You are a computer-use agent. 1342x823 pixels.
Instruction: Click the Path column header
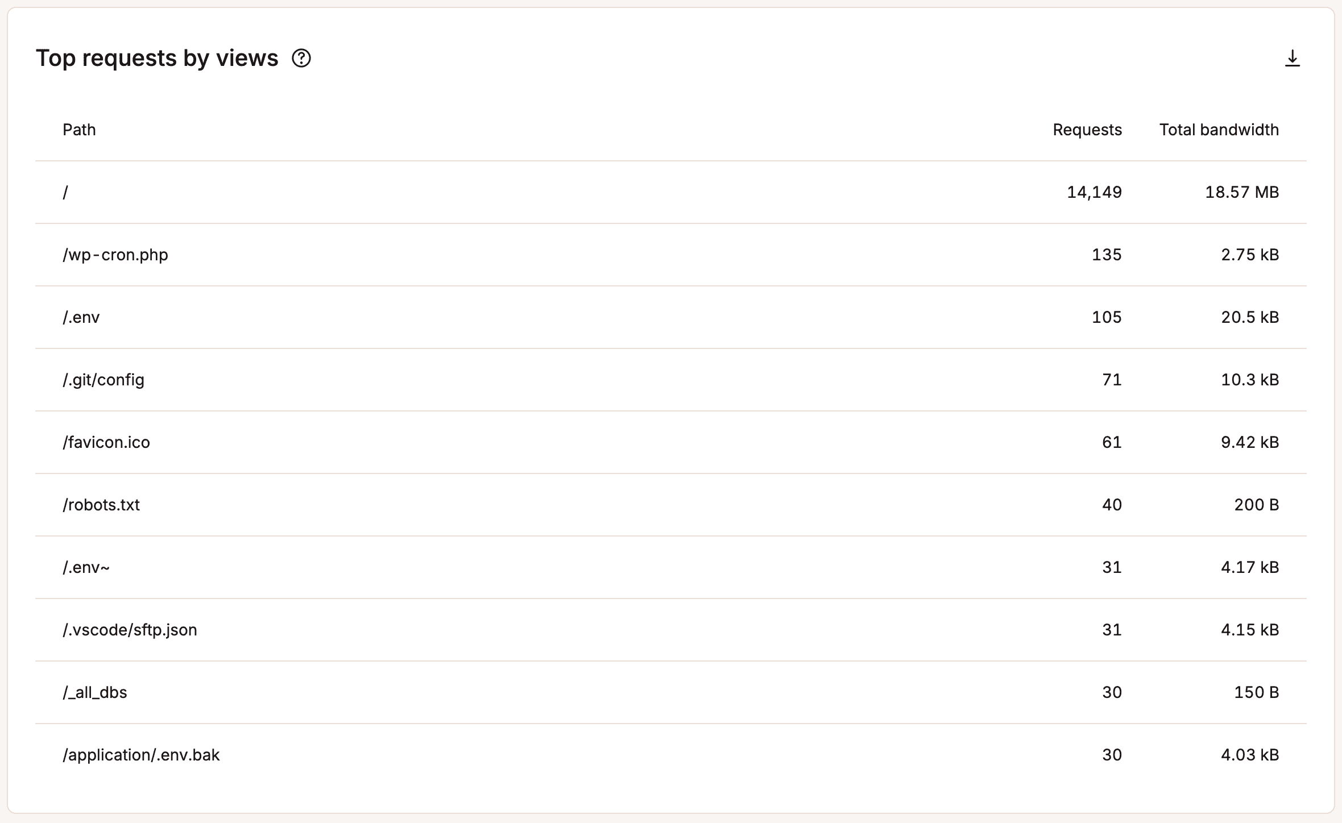point(79,130)
